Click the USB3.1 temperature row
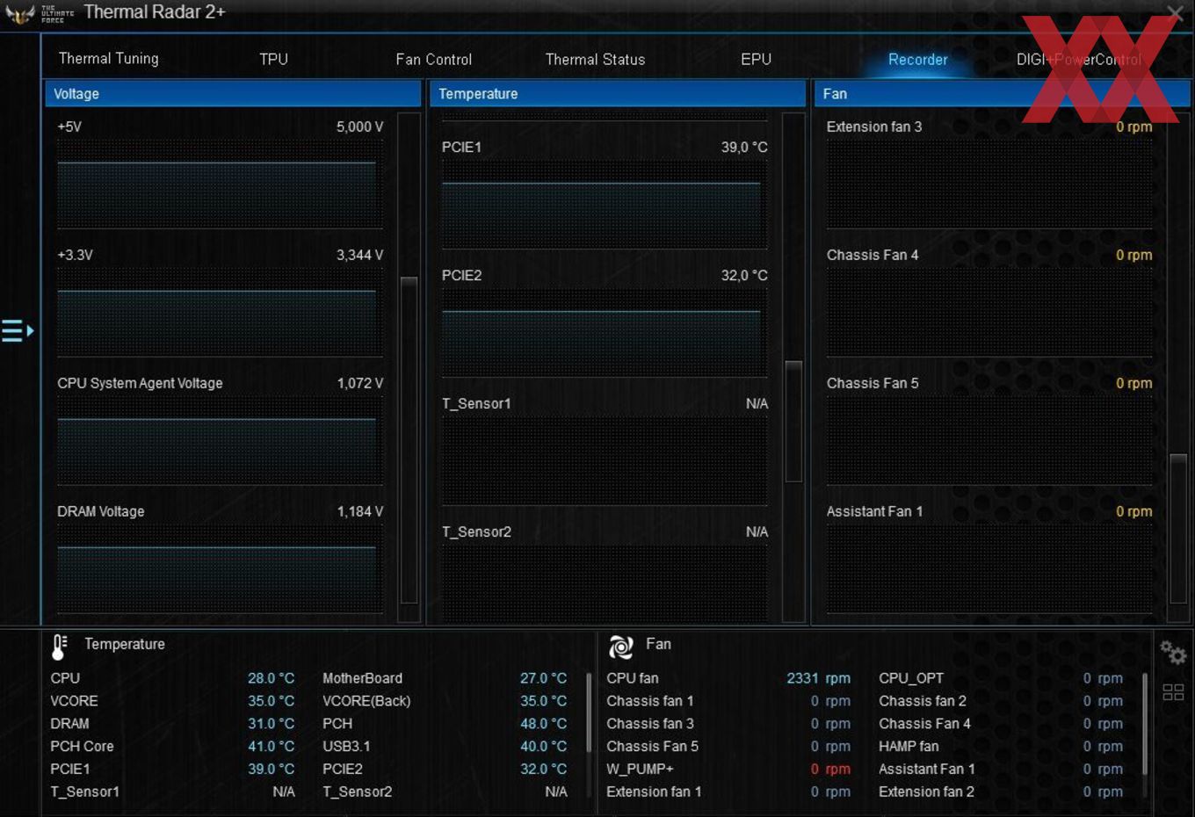The height and width of the screenshot is (817, 1195). click(445, 746)
